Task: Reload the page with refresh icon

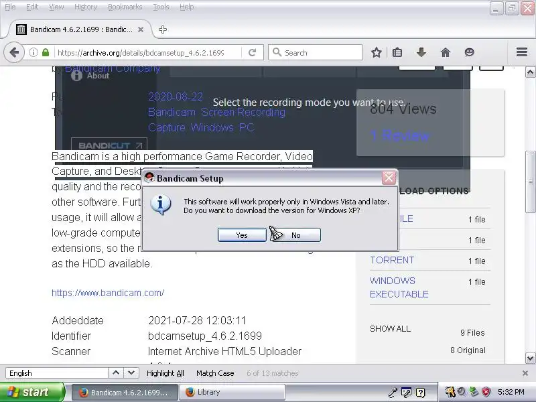Action: (x=253, y=52)
